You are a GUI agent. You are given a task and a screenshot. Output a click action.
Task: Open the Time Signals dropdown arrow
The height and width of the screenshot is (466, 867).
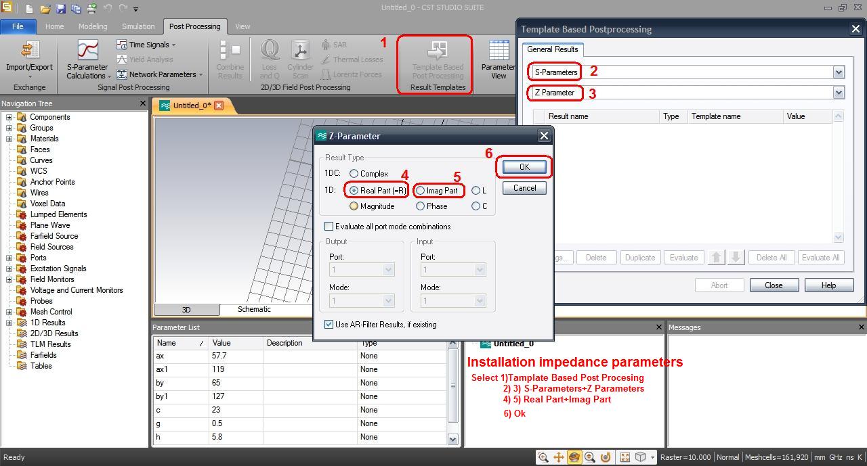pos(174,45)
